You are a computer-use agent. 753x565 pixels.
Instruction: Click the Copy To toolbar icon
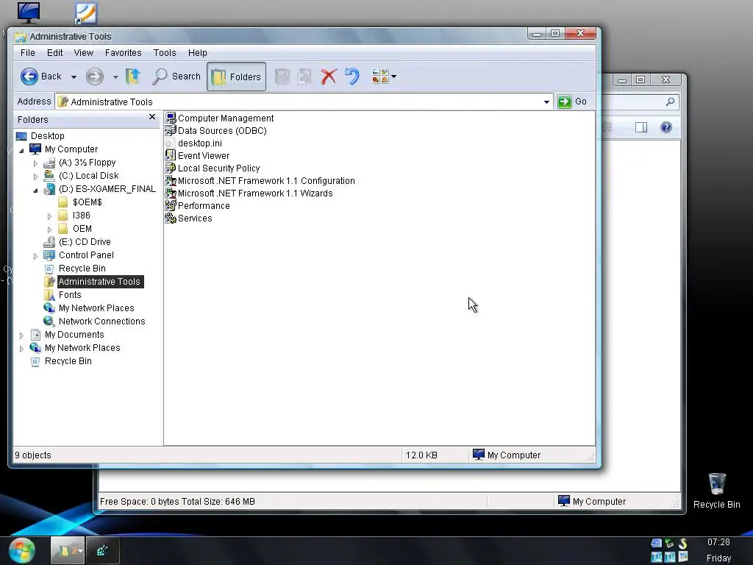point(304,77)
